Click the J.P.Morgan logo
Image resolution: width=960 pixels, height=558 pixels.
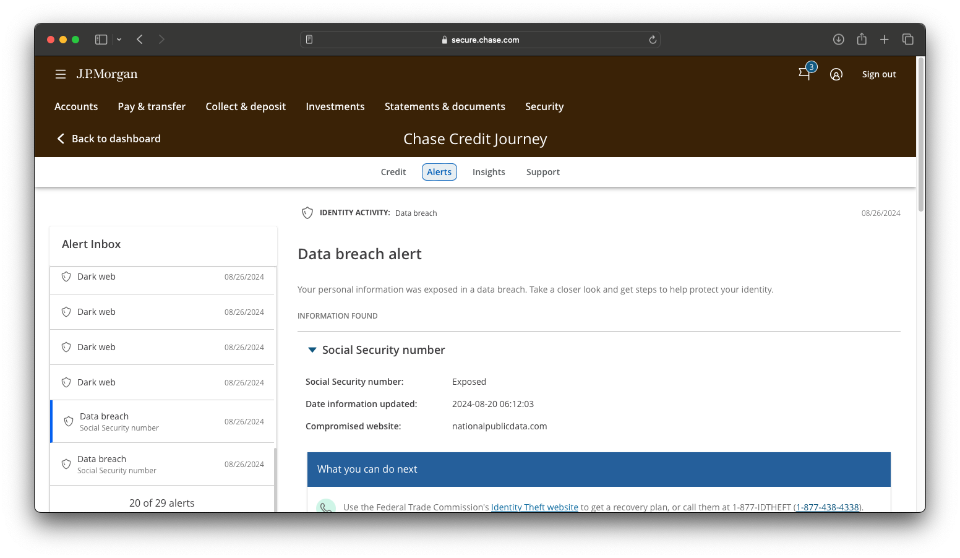tap(107, 74)
